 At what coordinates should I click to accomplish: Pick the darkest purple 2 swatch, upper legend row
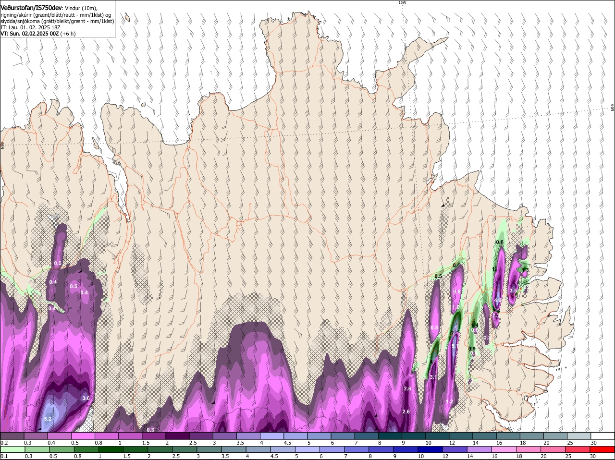tap(177, 436)
